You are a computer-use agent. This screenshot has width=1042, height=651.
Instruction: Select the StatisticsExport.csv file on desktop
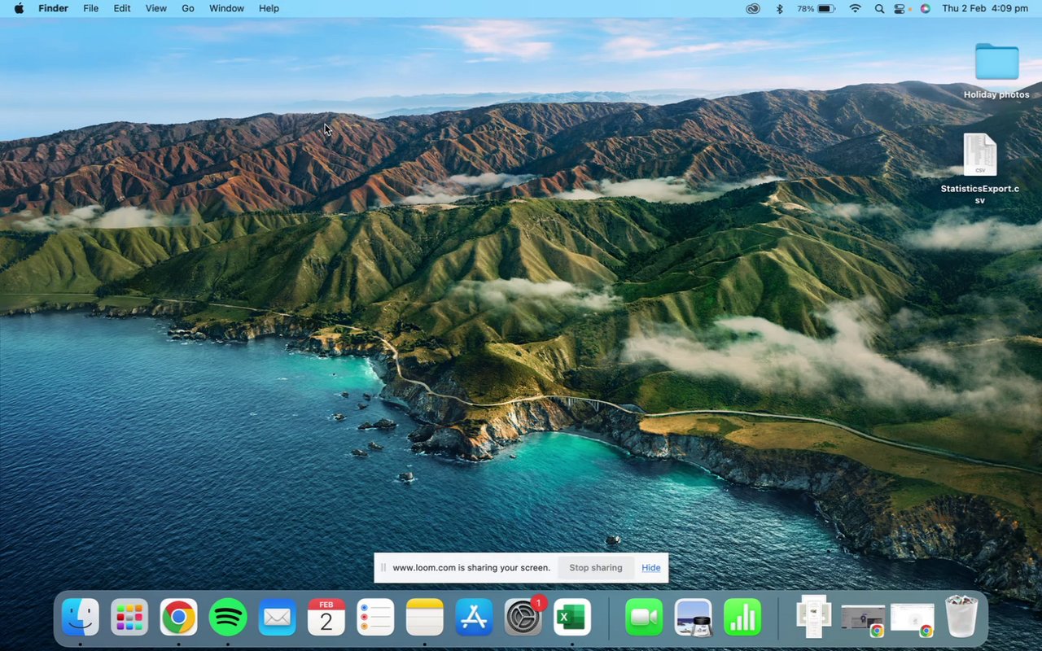(x=980, y=169)
